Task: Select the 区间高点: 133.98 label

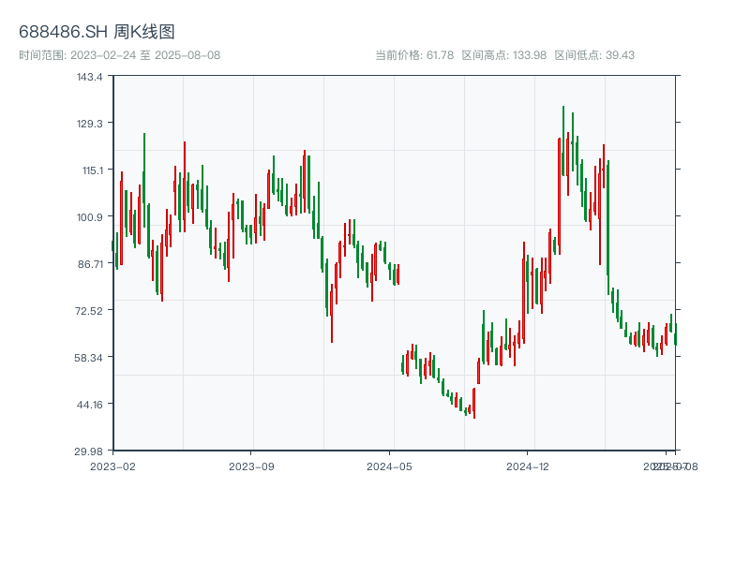Action: click(x=504, y=55)
